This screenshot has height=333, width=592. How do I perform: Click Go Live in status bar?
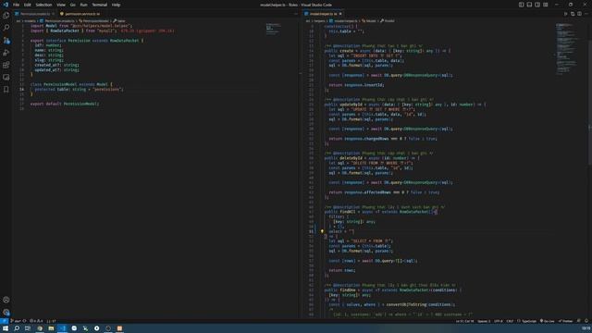(547, 321)
